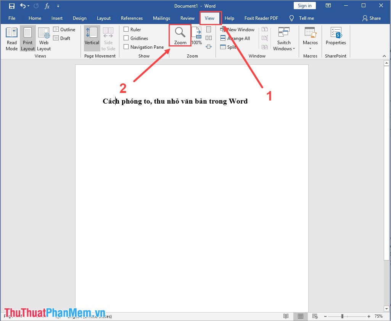Click the 75% zoom level text
The width and height of the screenshot is (391, 321).
[x=378, y=316]
